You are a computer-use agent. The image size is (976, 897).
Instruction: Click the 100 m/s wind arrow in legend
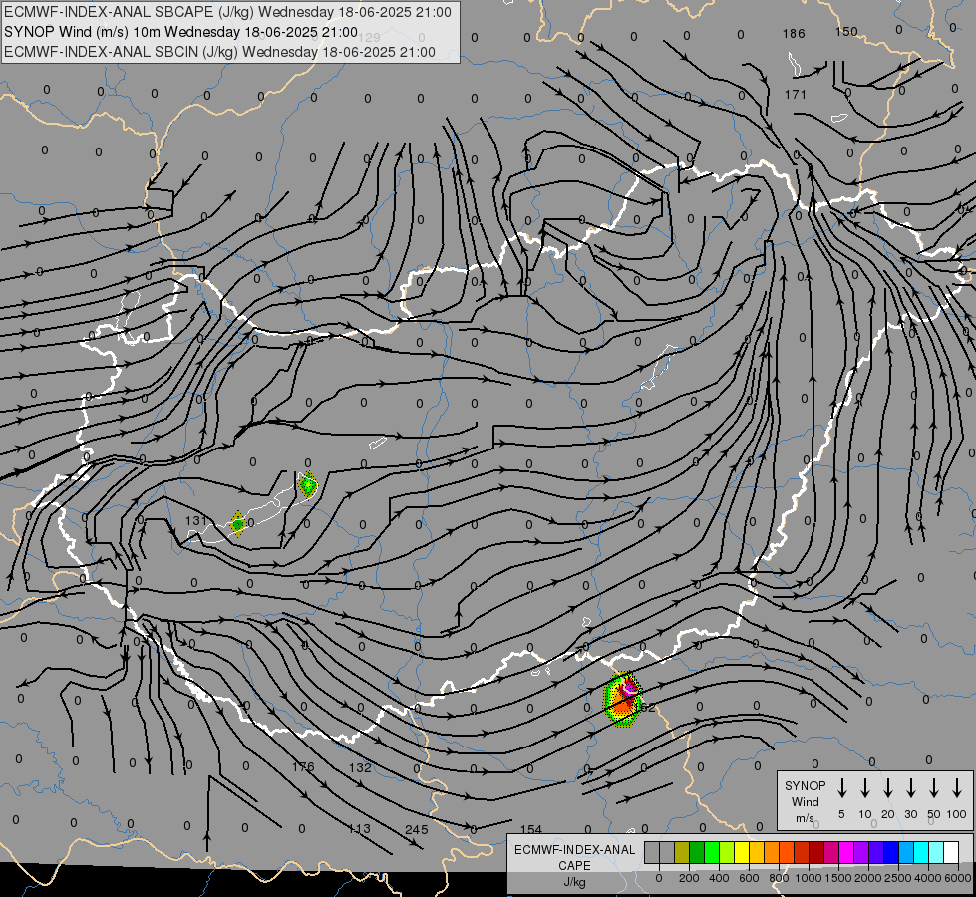pos(957,788)
